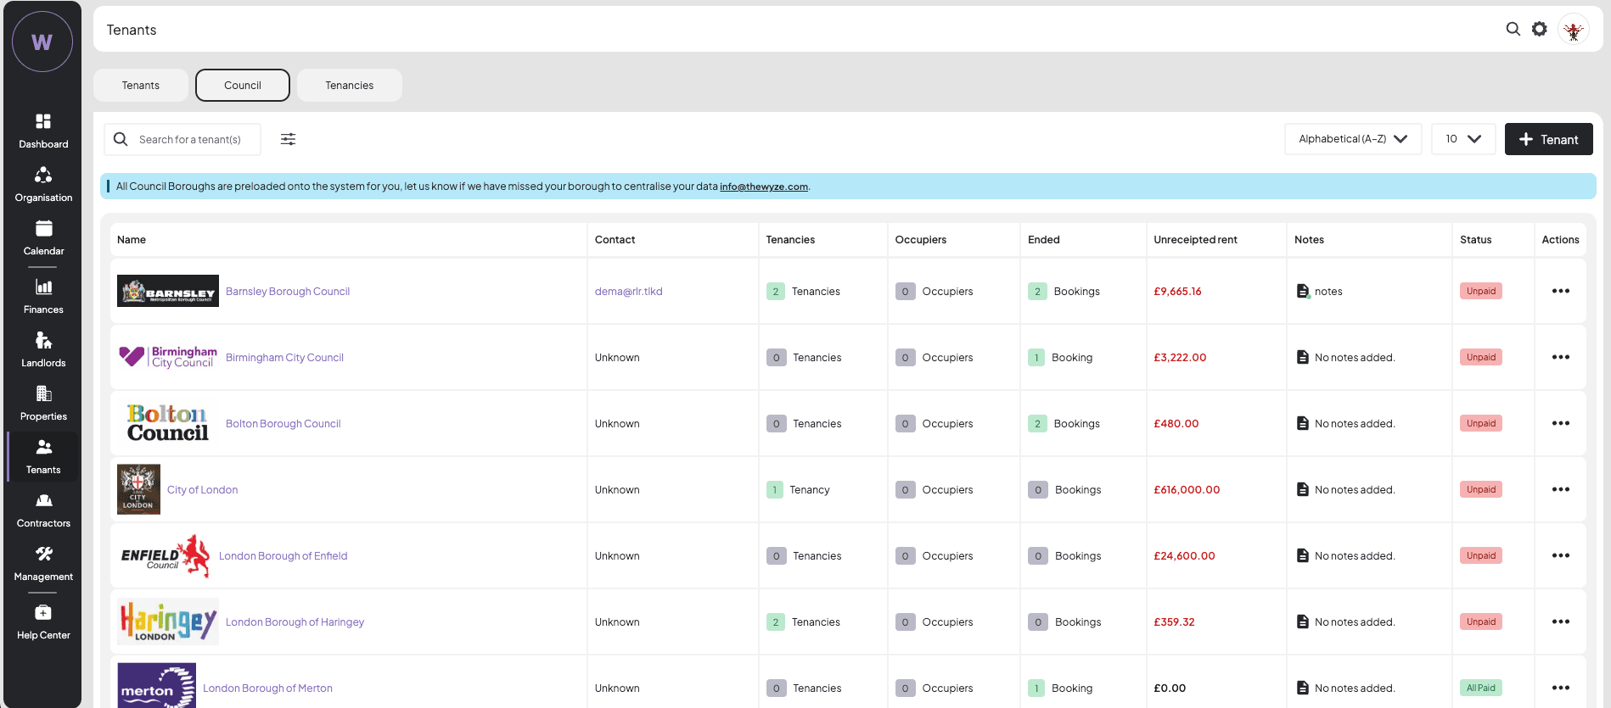Open Properties from the sidebar
Screen dimensions: 1611x708
pos(43,403)
